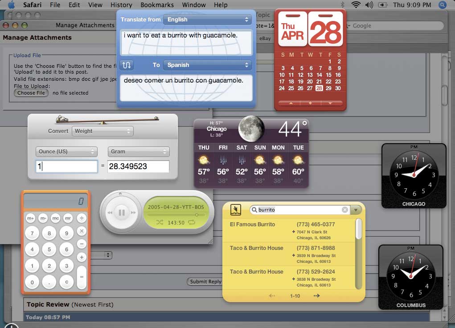Click phone number (773) 871-8988
This screenshot has width=455, height=328.
coord(316,248)
